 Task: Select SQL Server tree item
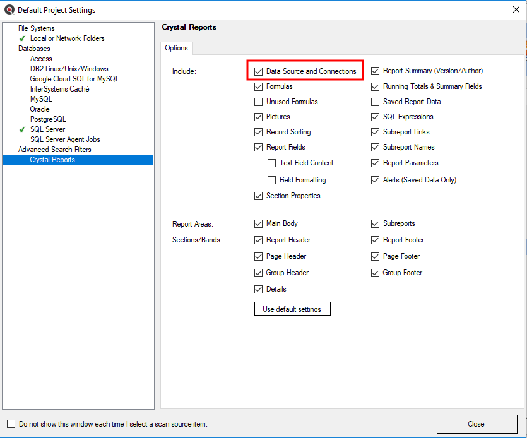(47, 129)
